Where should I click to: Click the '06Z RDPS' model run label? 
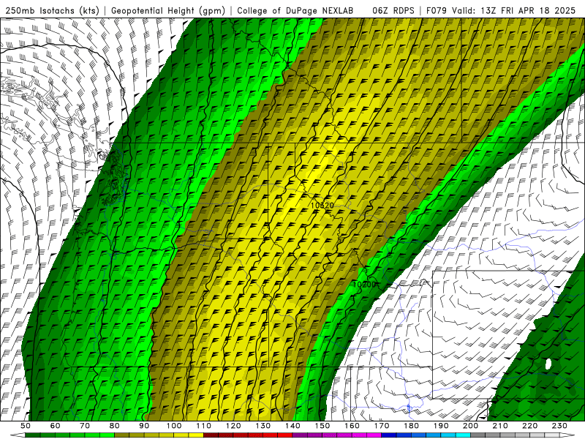click(393, 10)
